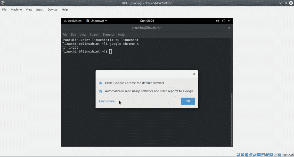Click the shared folders indicator icon
294x157 pixels.
click(x=259, y=155)
